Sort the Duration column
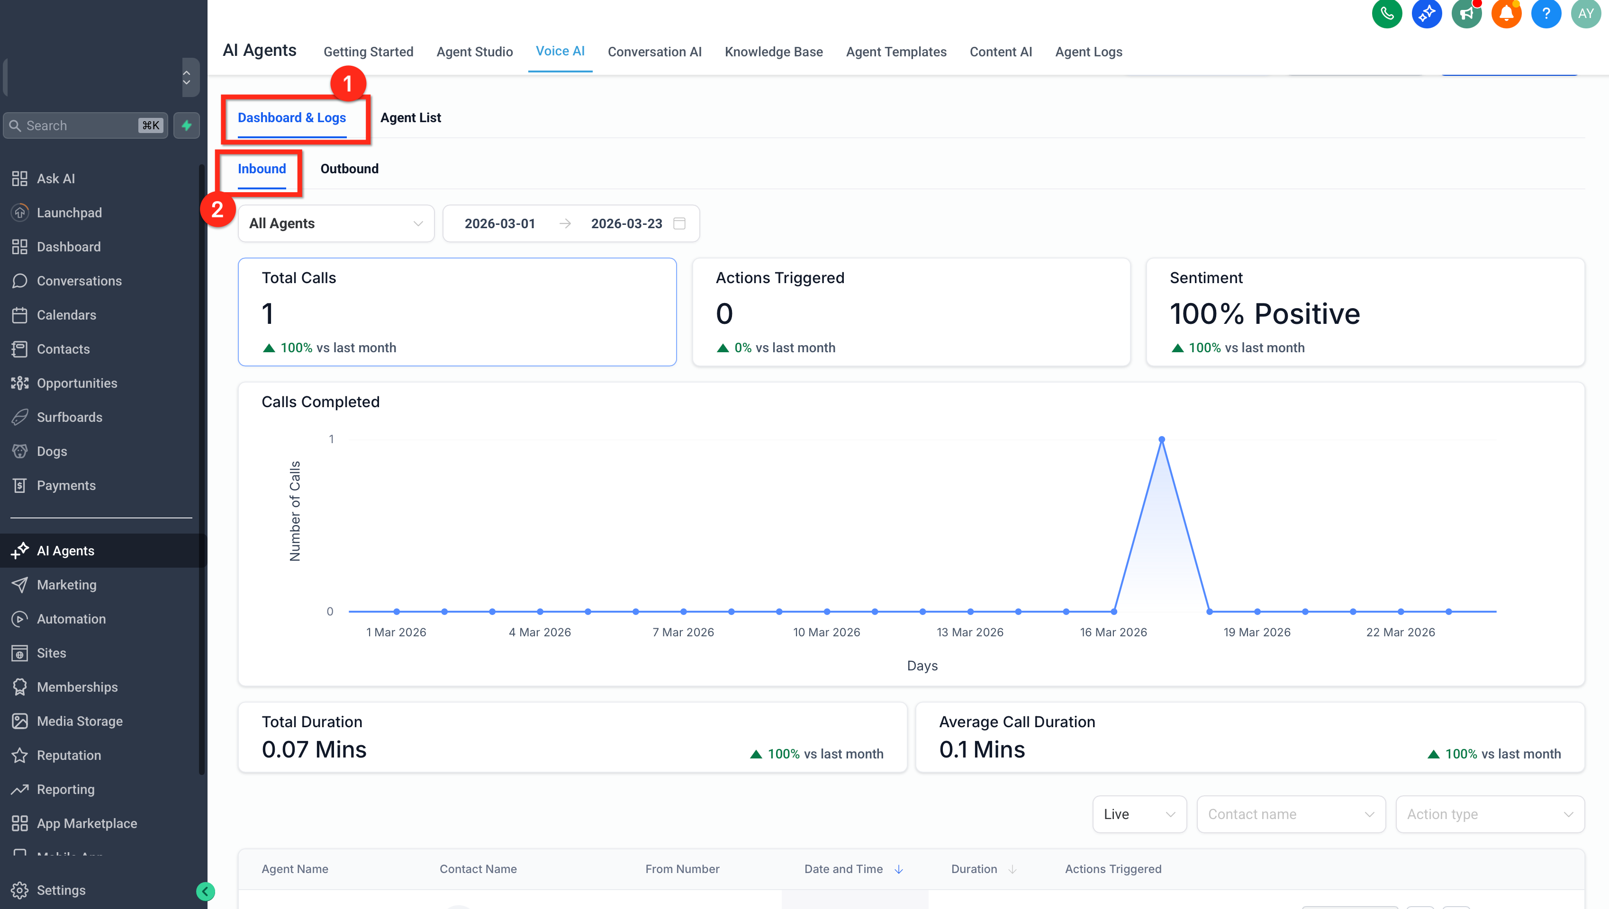Screen dimensions: 1609x909 coord(1012,869)
